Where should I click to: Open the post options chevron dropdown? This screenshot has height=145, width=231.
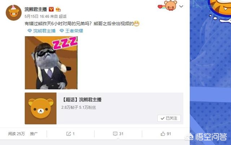point(181,7)
